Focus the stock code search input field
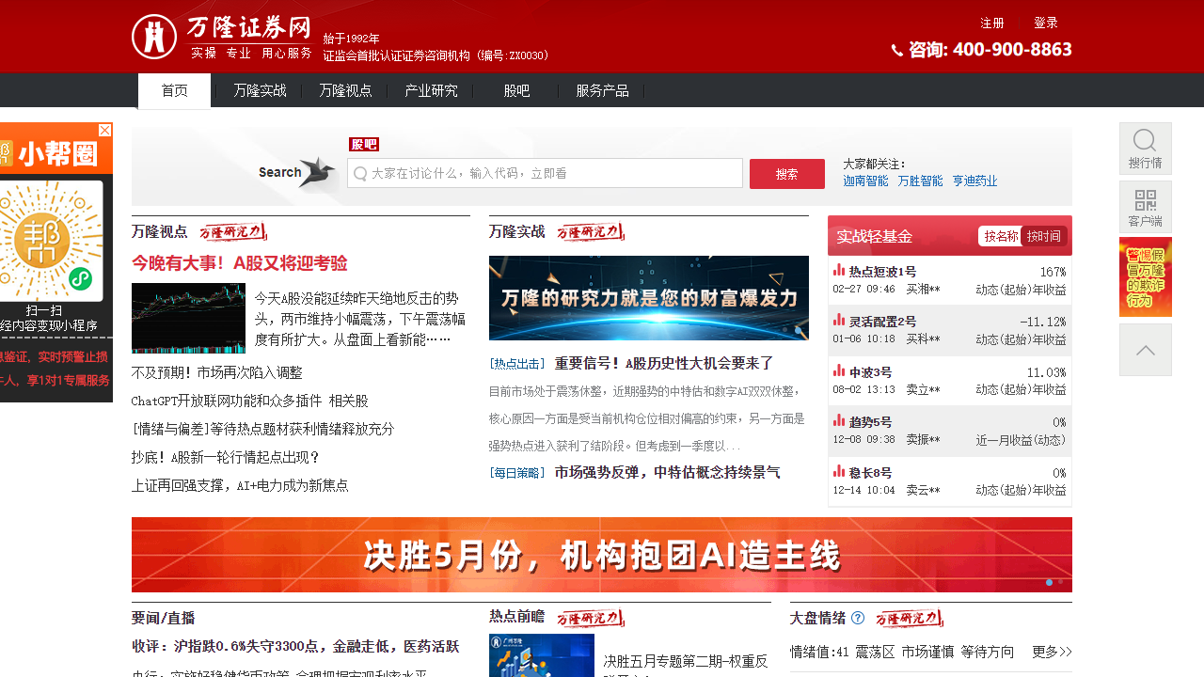 (x=546, y=173)
